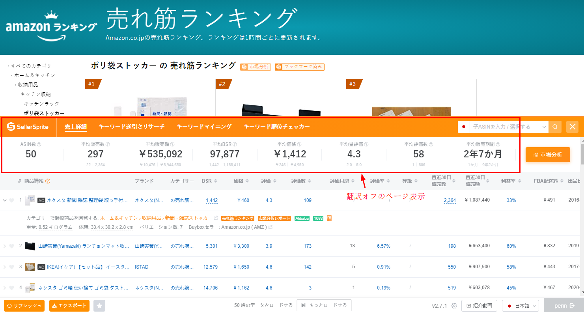
Task: Click the orange help icon next to 商品情報
Action: [x=48, y=181]
